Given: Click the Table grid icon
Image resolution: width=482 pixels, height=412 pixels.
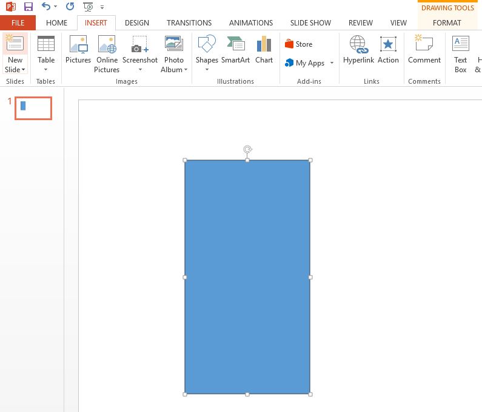Looking at the screenshot, I should point(46,44).
